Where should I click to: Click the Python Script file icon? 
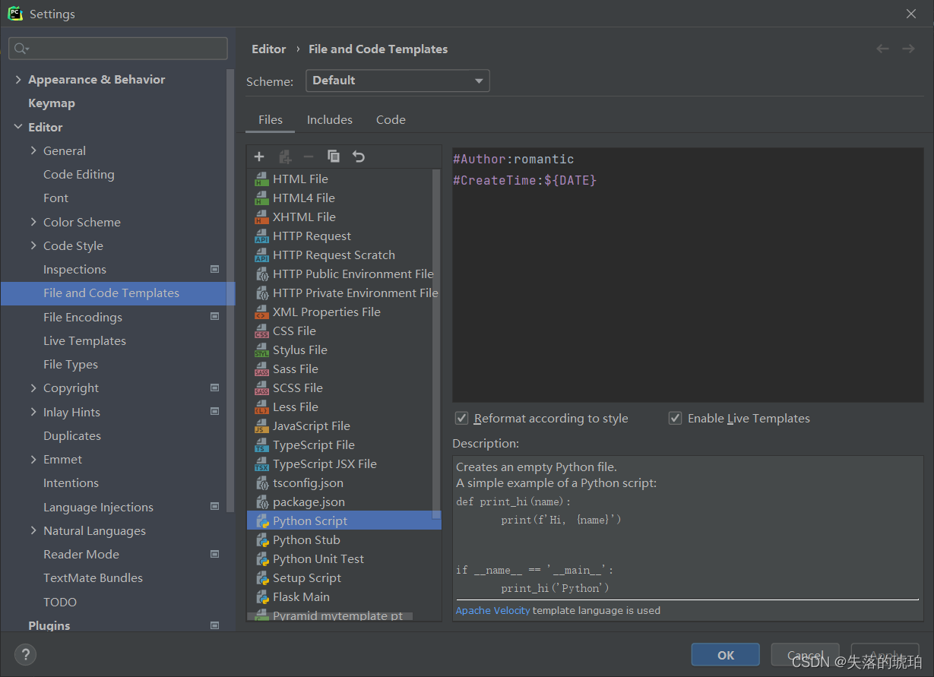click(261, 521)
